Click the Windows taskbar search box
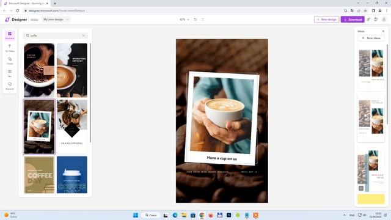The width and height of the screenshot is (391, 220). 151,215
